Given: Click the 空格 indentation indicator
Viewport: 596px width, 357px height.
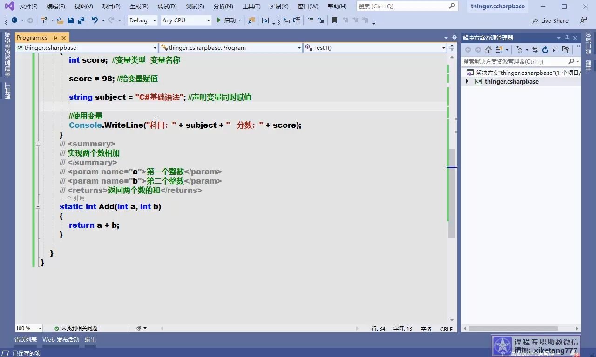Looking at the screenshot, I should 426,329.
